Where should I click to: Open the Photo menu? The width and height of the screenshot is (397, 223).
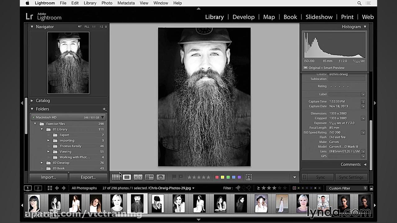[x=107, y=3]
